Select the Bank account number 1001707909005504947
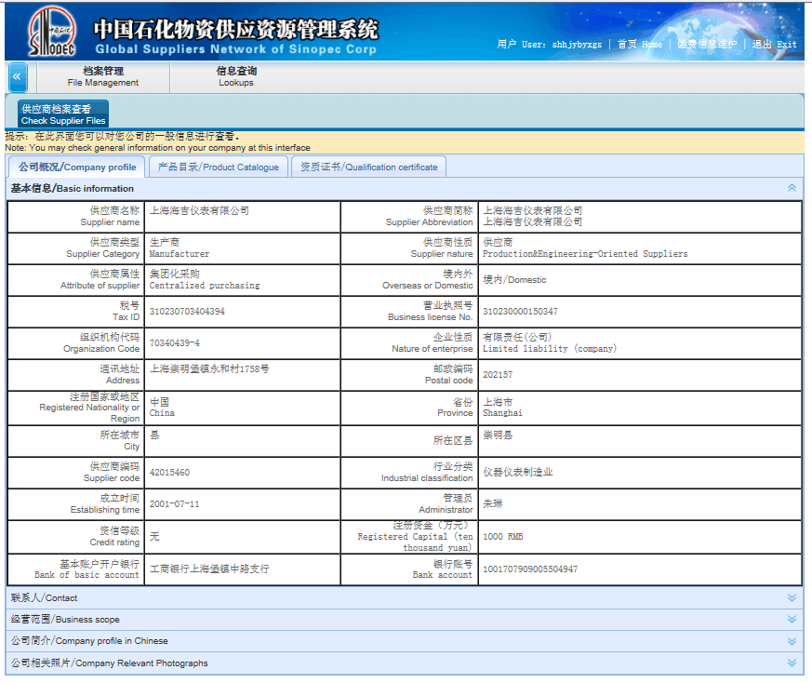Screen dimensions: 812x683 (x=530, y=569)
